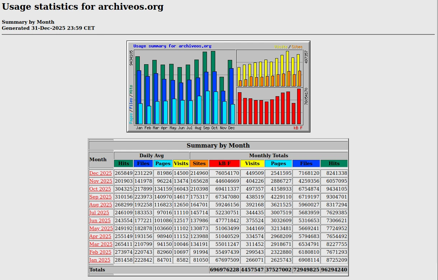
Task: Click the Summary by Month table title
Action: 218,145
